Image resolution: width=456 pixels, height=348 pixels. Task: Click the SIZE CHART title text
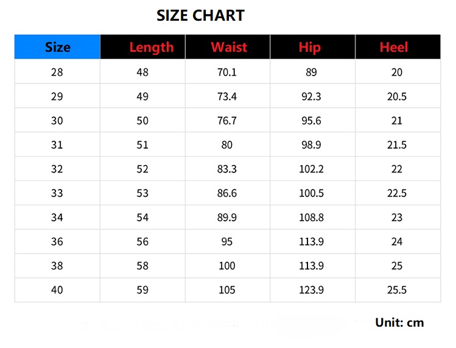(200, 16)
